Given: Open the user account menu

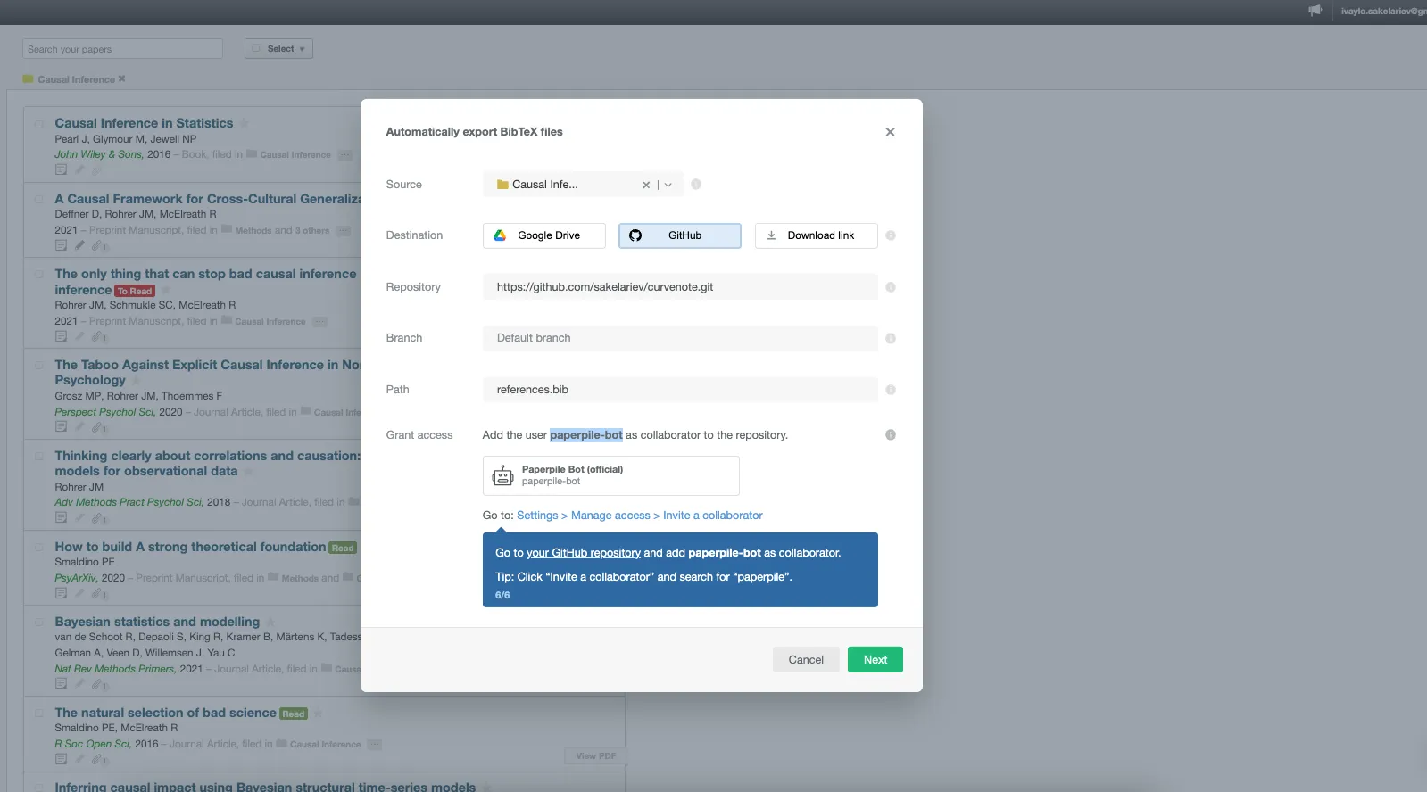Looking at the screenshot, I should tap(1382, 12).
